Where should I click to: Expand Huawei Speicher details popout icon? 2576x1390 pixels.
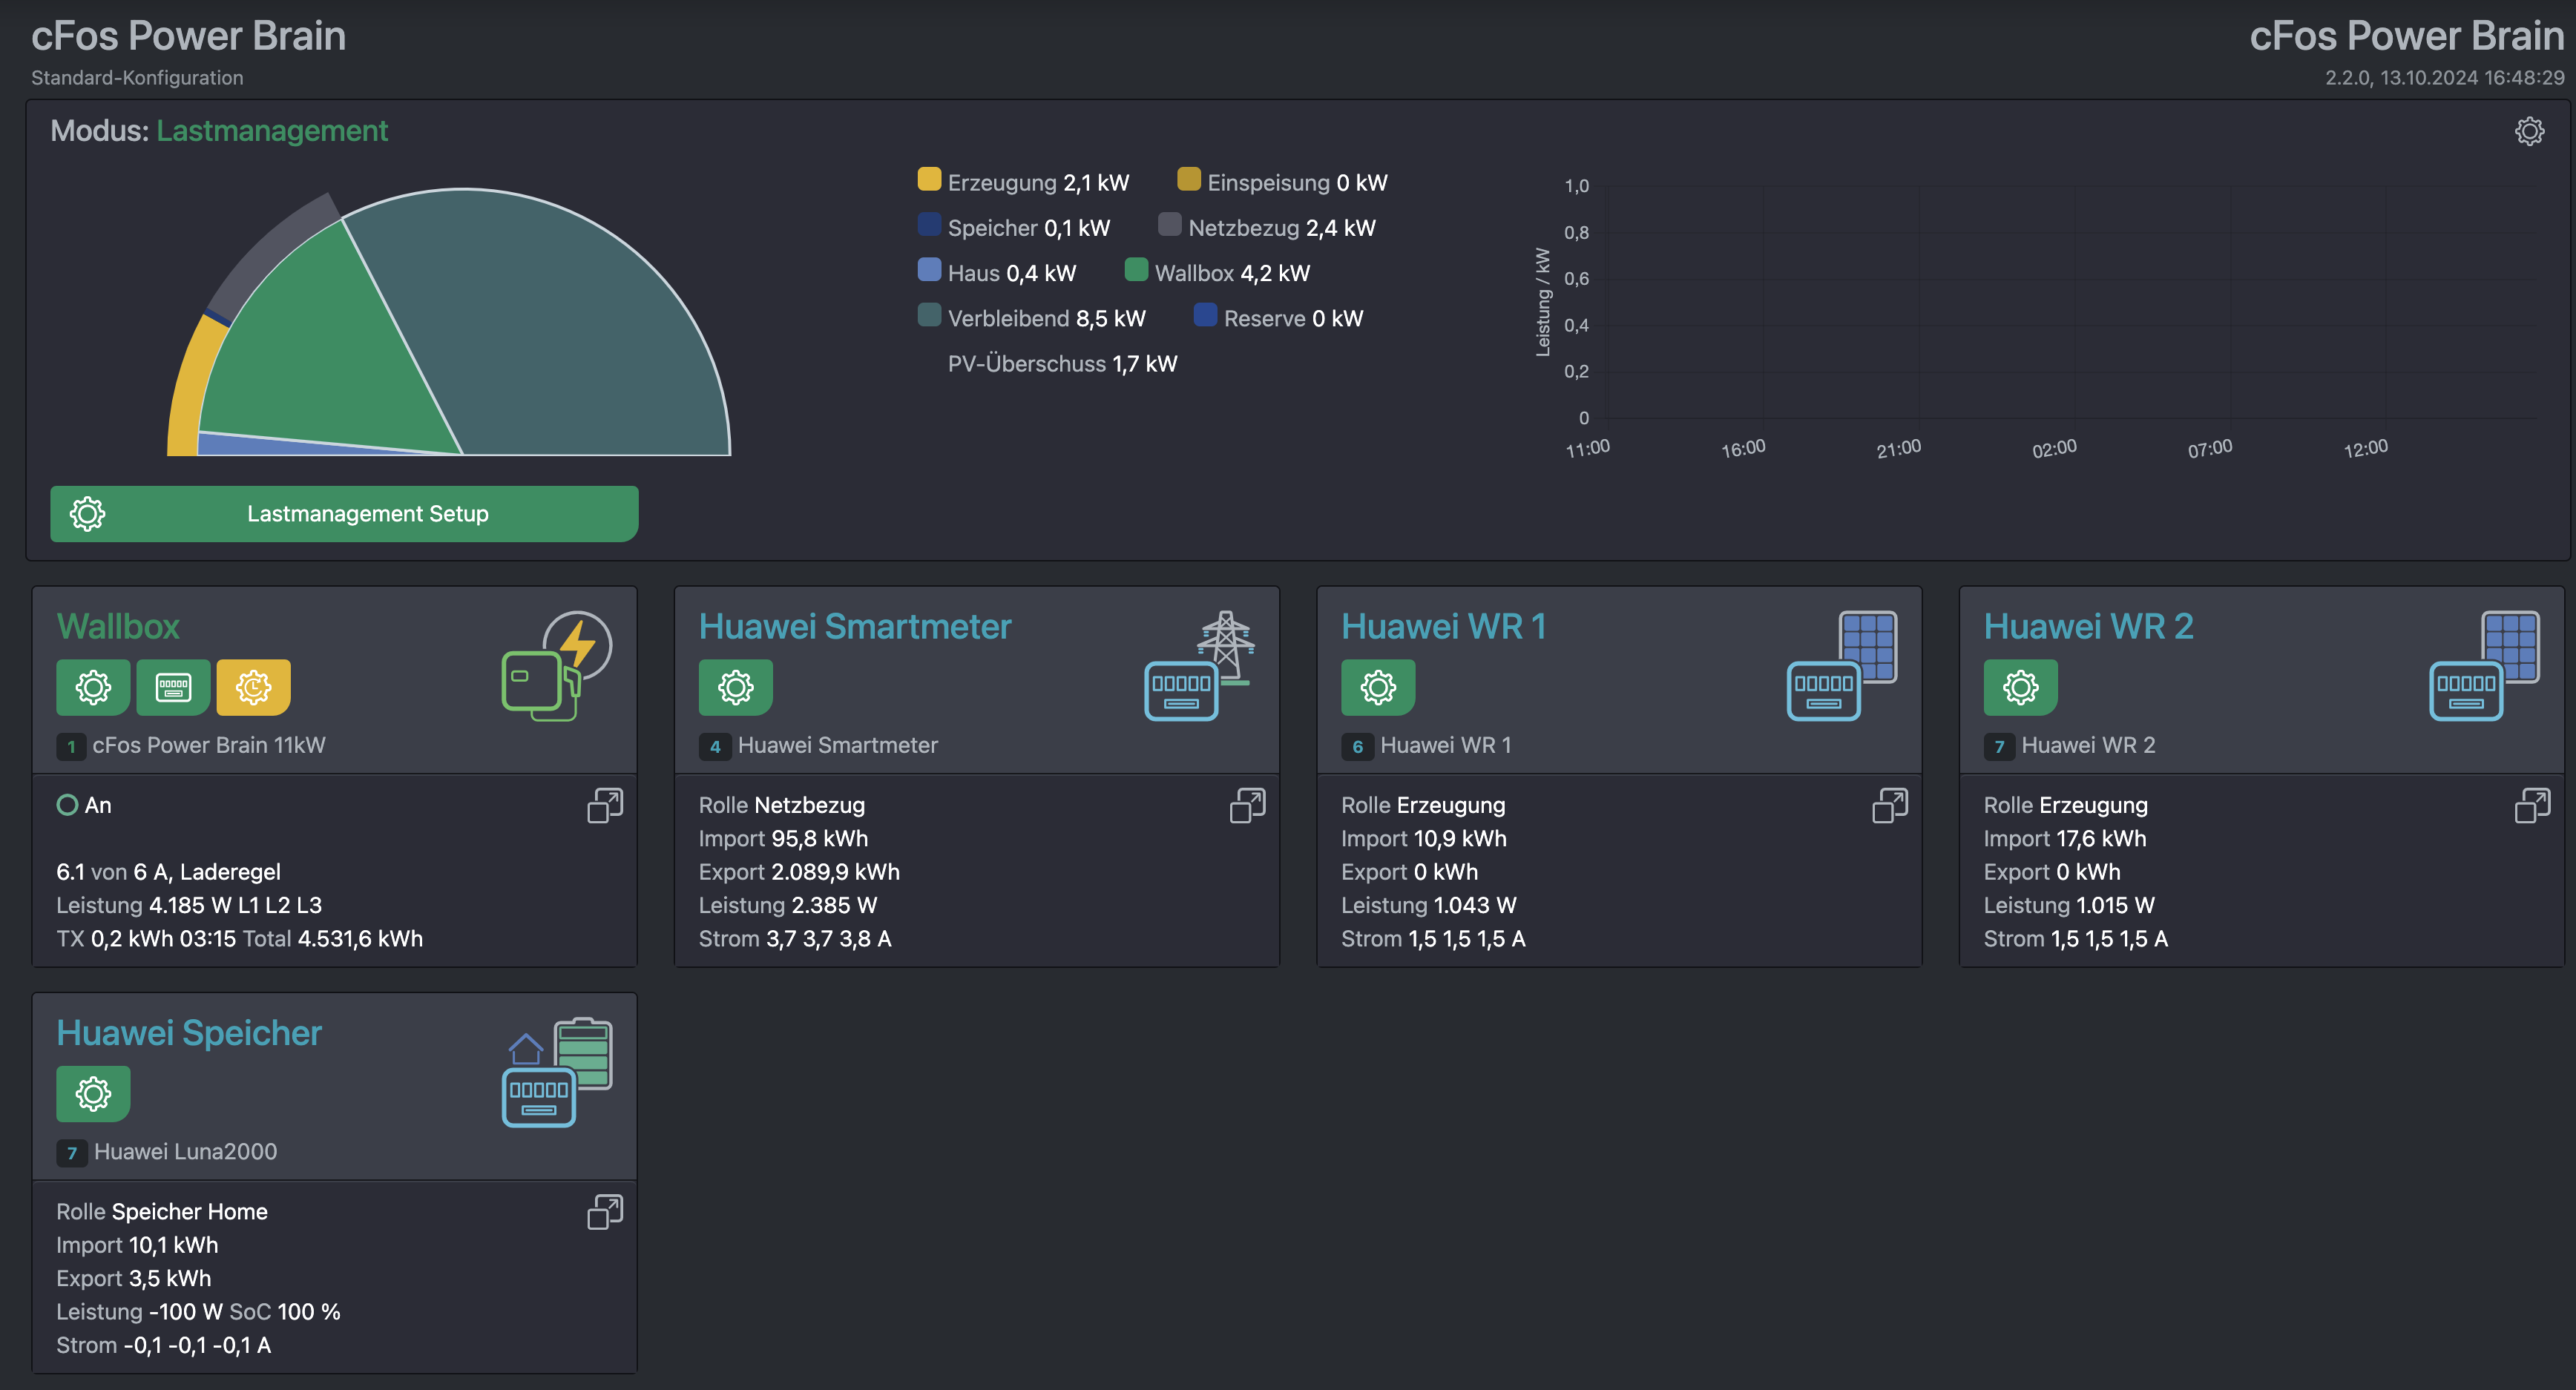605,1211
